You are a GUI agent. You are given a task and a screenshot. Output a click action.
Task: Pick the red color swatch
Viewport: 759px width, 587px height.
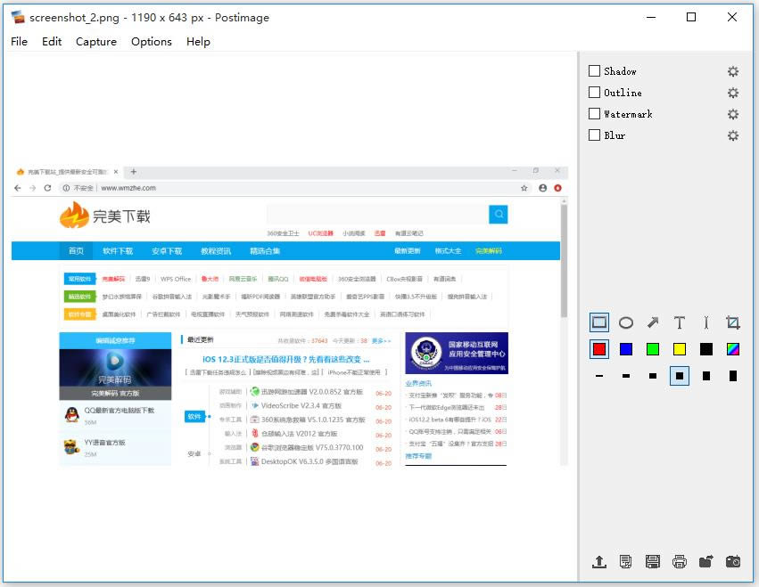599,349
